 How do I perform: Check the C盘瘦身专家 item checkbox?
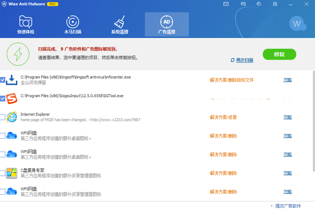click(2, 173)
